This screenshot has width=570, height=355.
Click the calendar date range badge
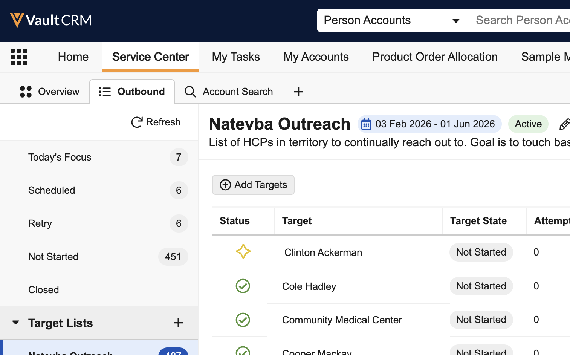click(x=429, y=124)
